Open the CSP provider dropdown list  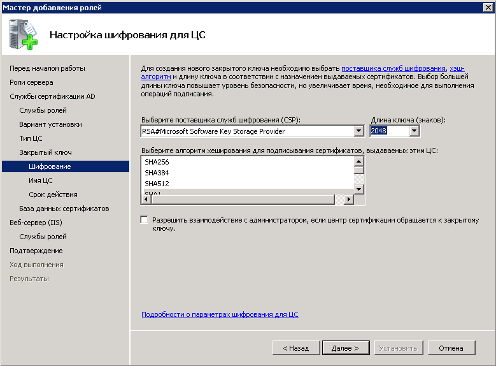click(x=358, y=131)
